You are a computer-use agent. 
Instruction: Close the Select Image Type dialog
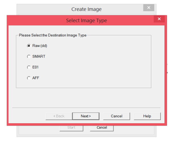[159, 19]
